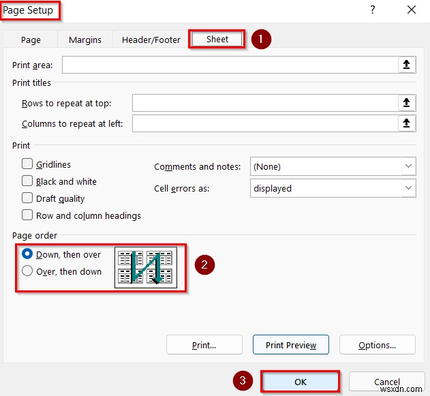The width and height of the screenshot is (430, 396).
Task: Click the Print Preview button
Action: (x=291, y=345)
